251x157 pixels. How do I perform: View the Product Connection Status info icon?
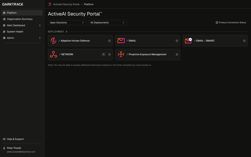coord(216,23)
